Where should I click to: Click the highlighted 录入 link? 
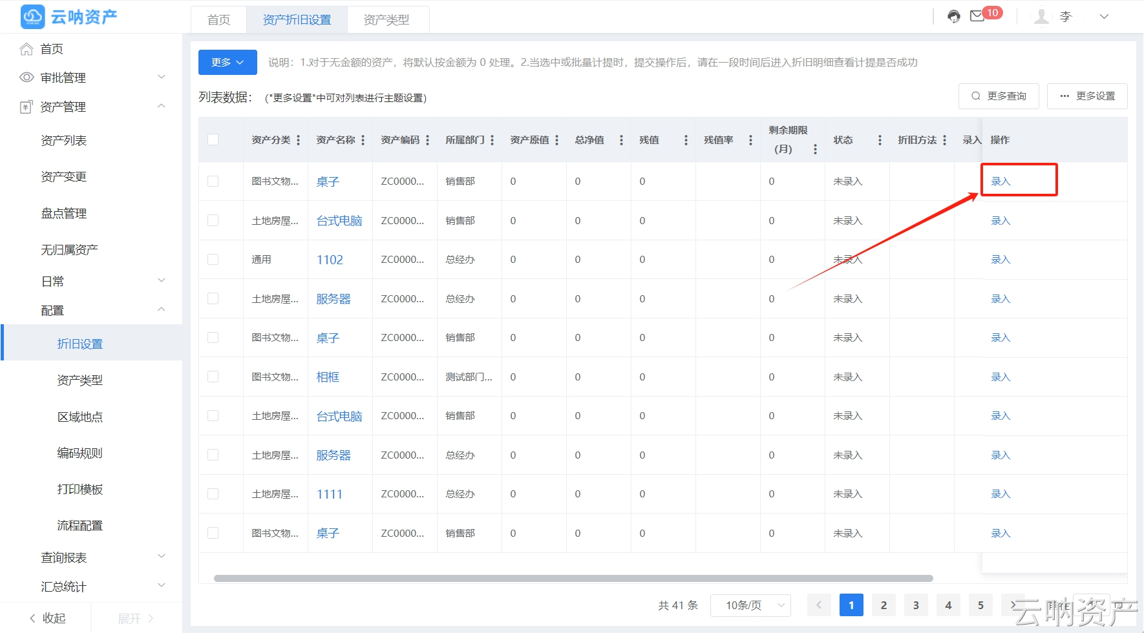pyautogui.click(x=1000, y=181)
